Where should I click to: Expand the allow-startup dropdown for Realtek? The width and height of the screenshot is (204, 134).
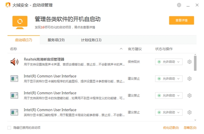click(169, 62)
